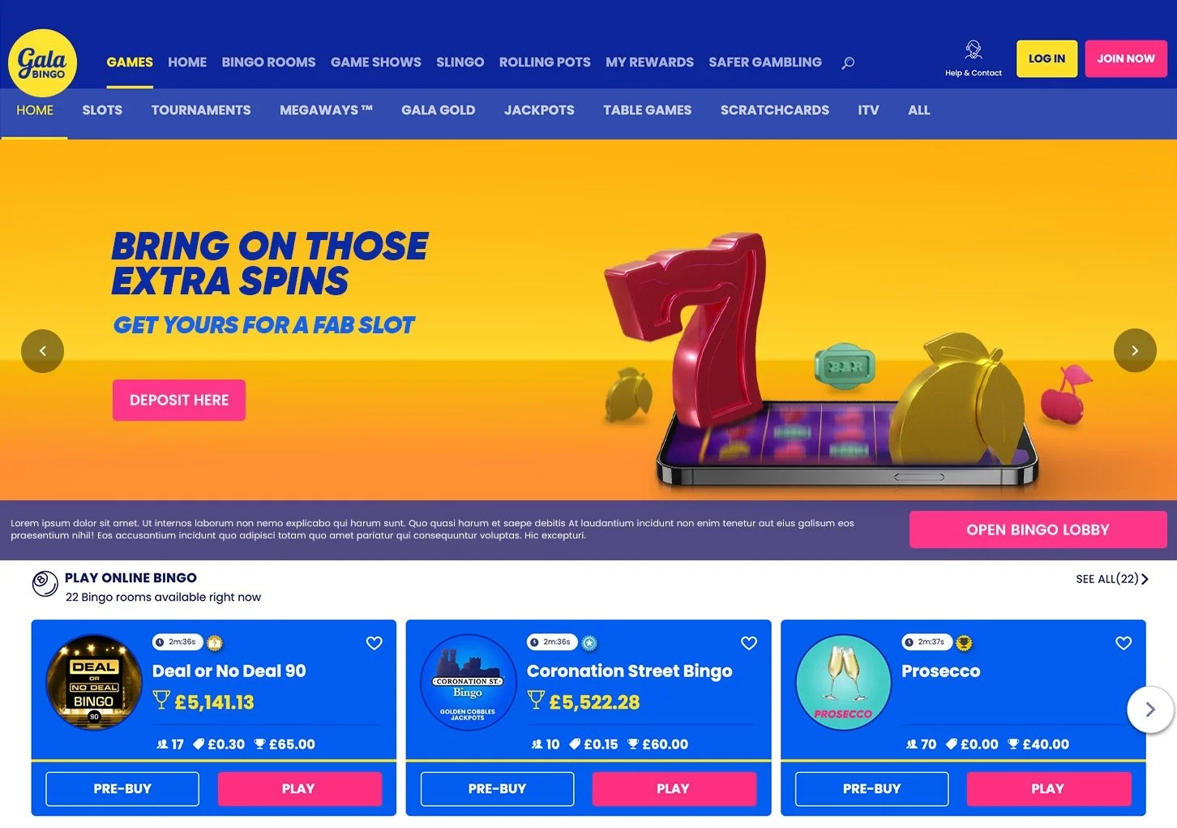The width and height of the screenshot is (1177, 828).
Task: Click the Prosecco room thumbnail image
Action: [843, 682]
